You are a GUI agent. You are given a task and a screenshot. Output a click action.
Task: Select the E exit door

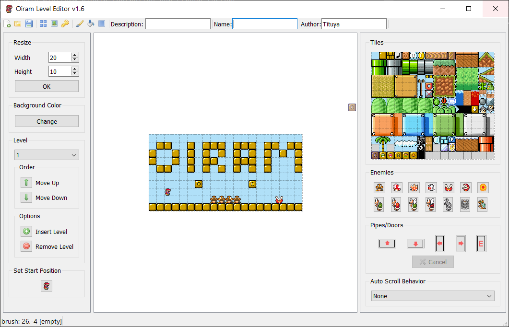point(481,244)
